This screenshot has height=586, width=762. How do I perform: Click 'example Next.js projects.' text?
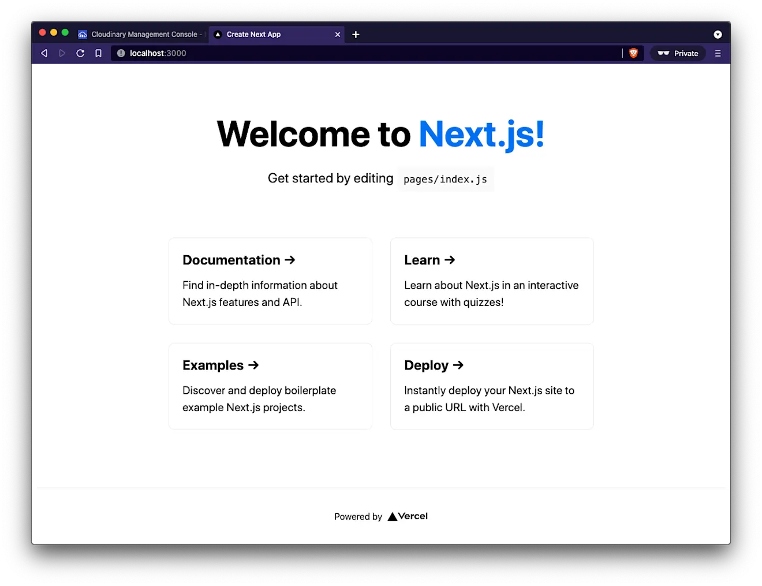click(244, 408)
